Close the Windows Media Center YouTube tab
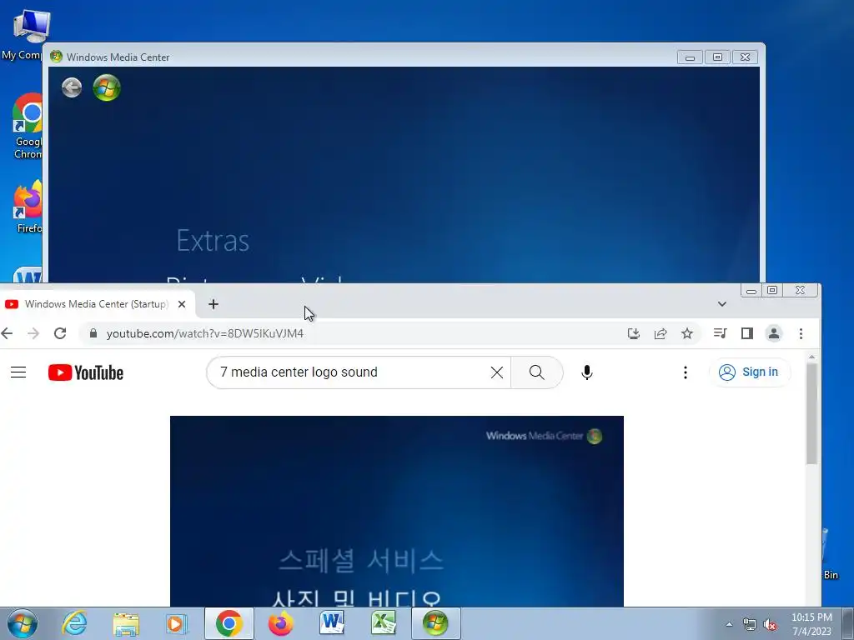This screenshot has height=640, width=854. 182,304
